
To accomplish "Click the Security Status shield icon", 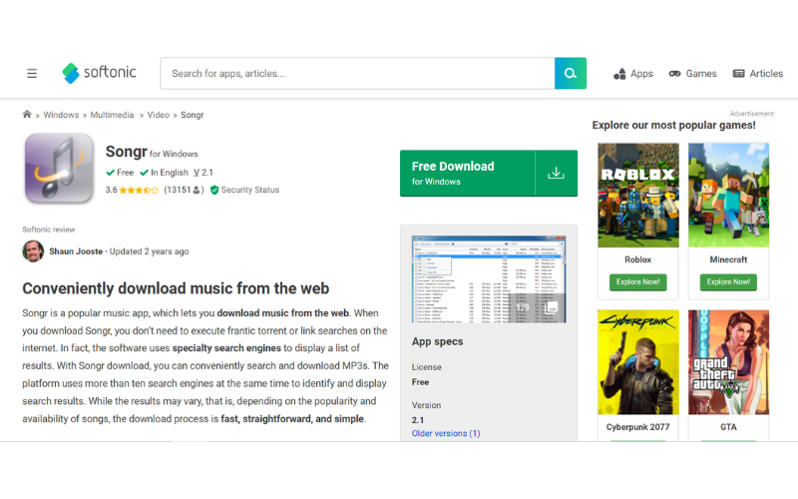I will pos(214,190).
